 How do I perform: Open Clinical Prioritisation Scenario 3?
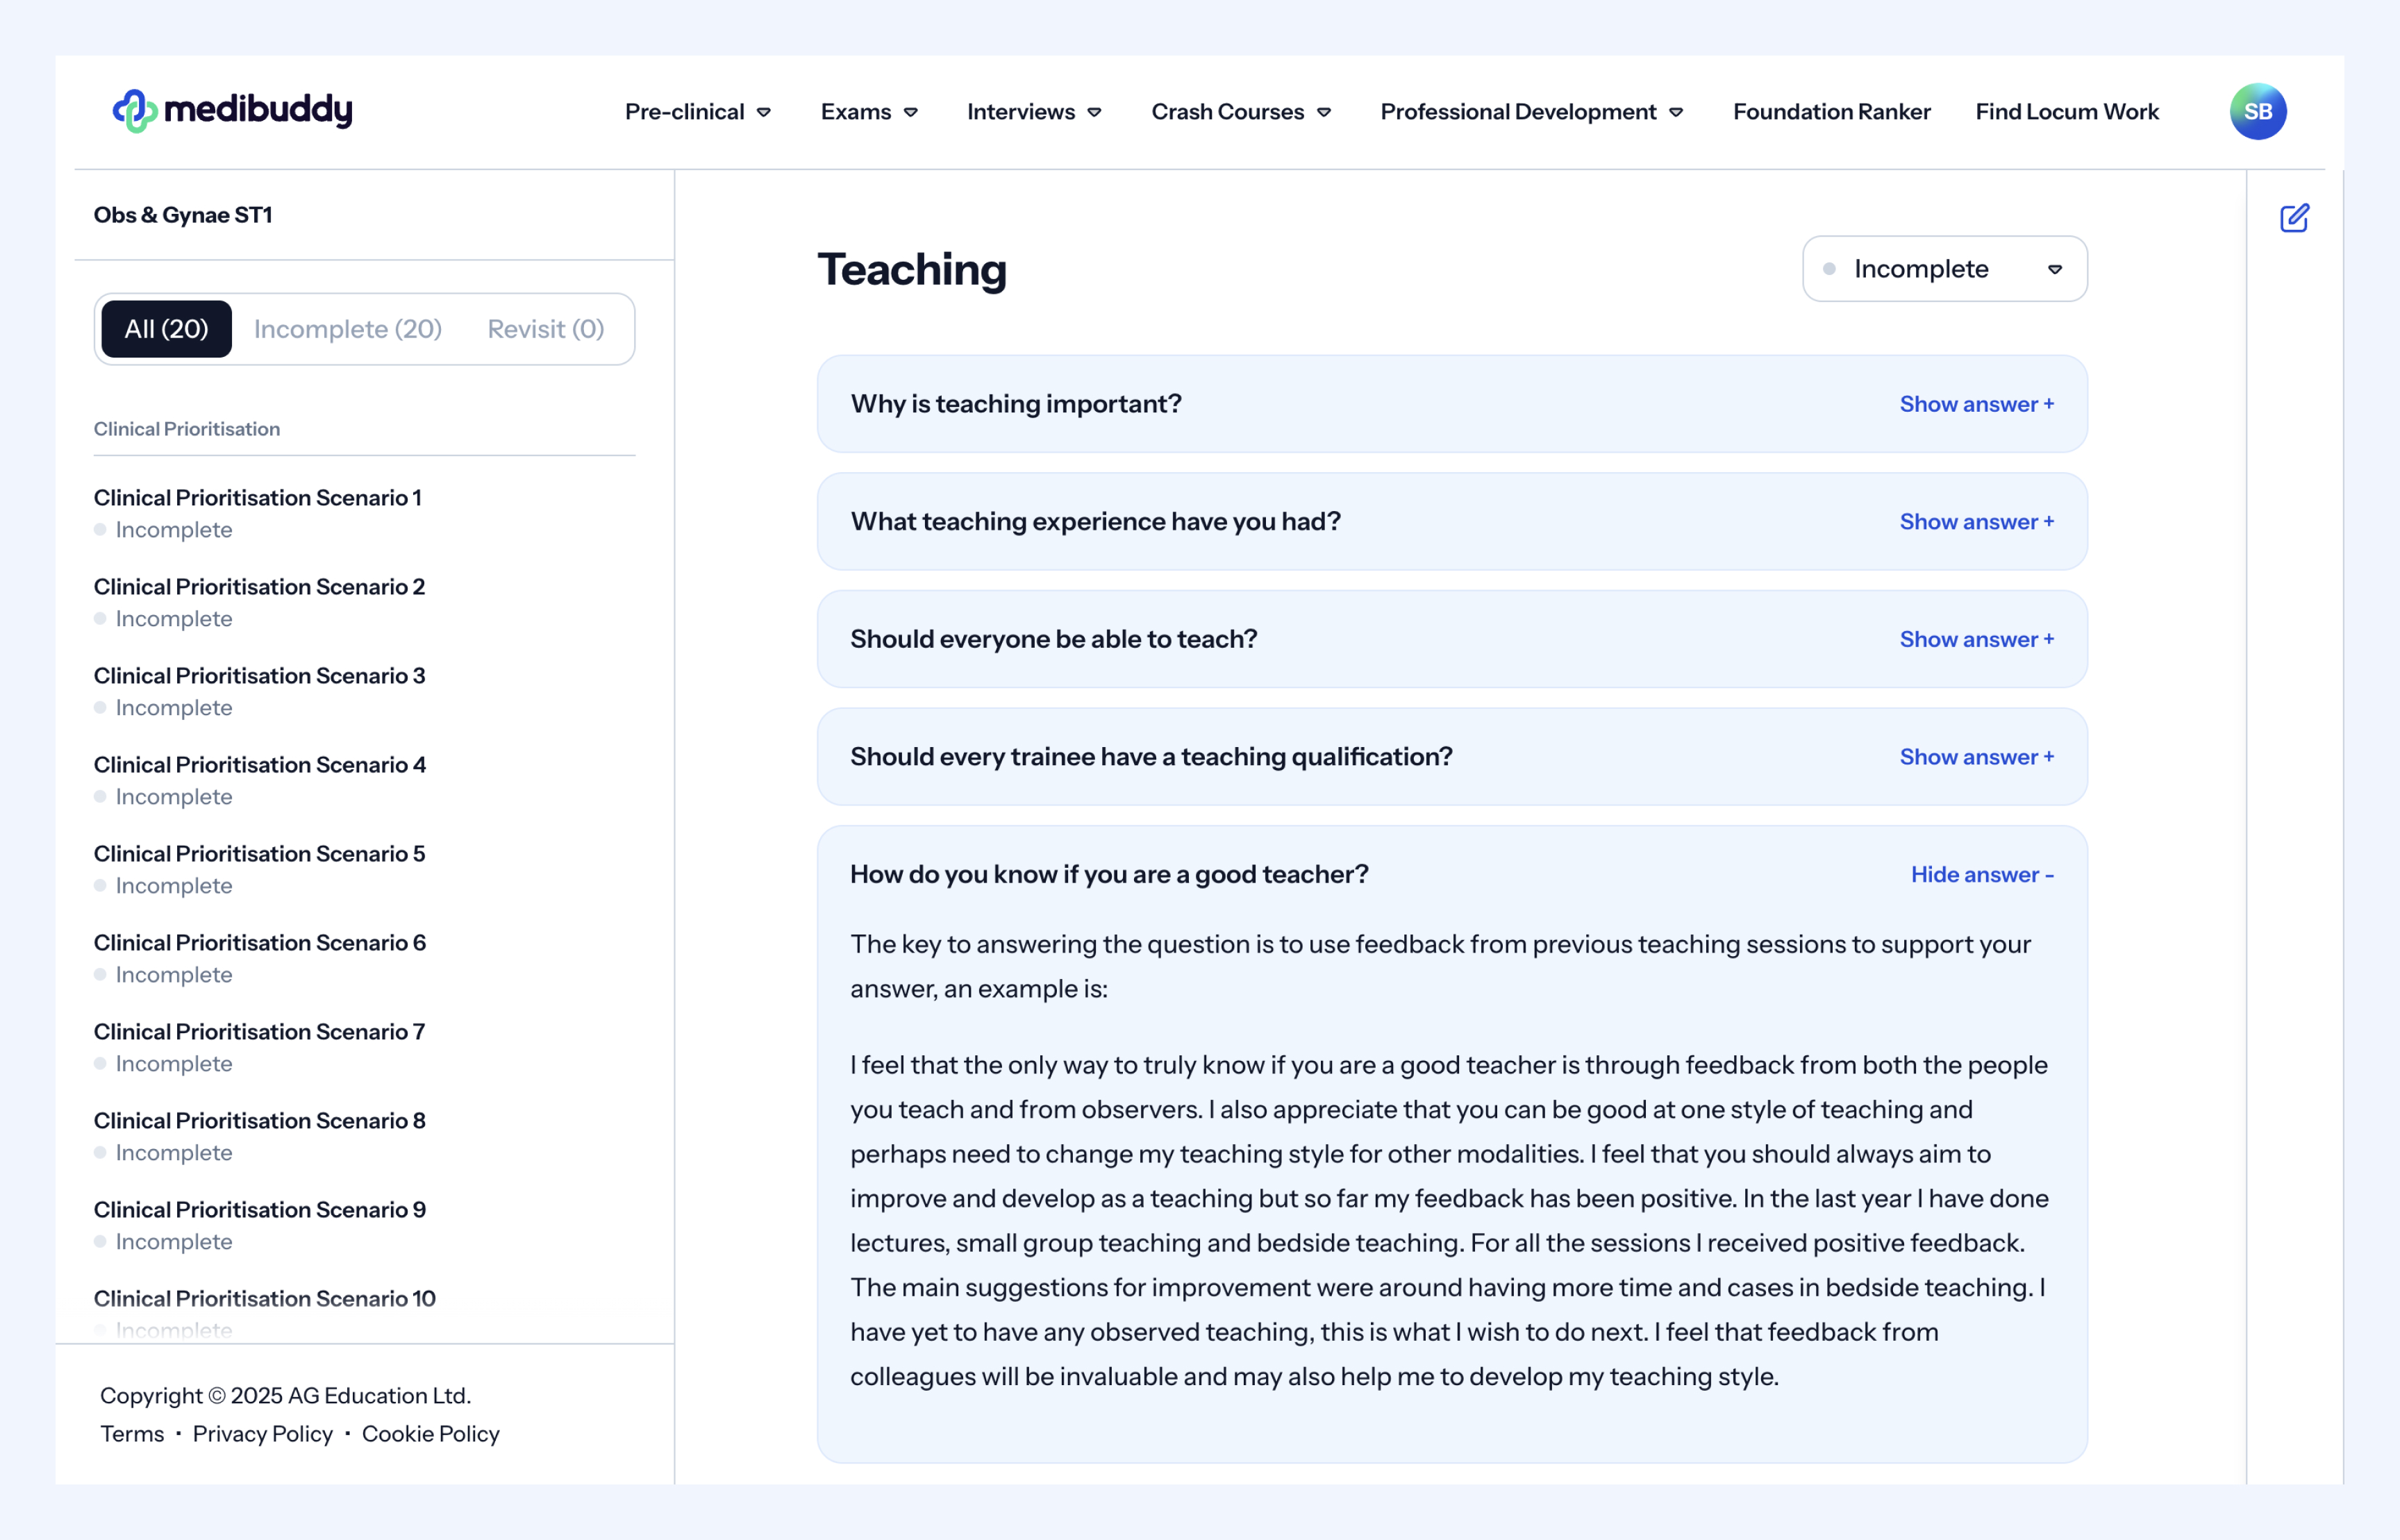pos(260,676)
